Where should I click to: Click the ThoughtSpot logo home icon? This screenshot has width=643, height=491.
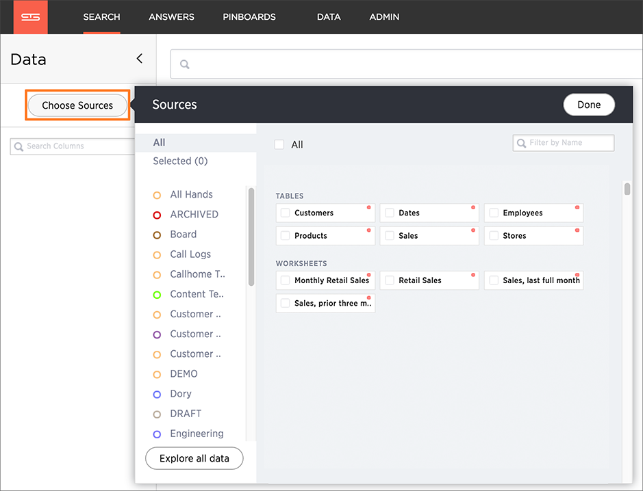pyautogui.click(x=30, y=17)
